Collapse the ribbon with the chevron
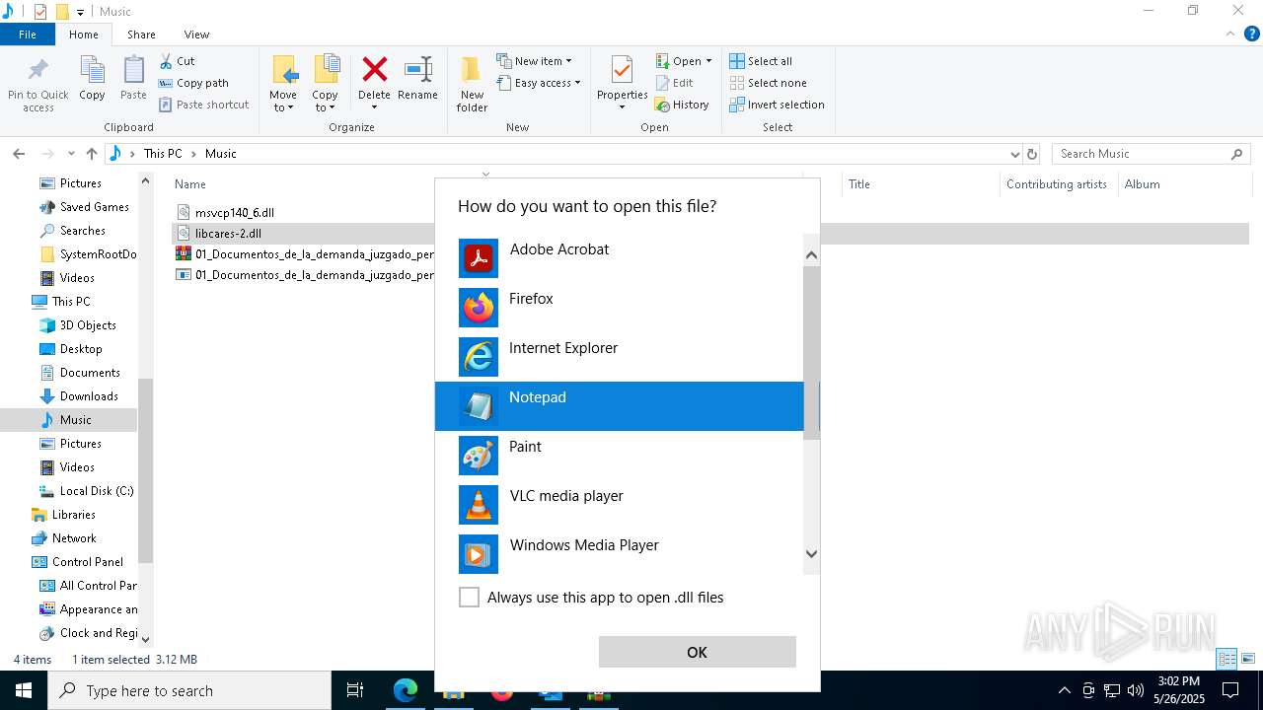The height and width of the screenshot is (710, 1263). [x=1229, y=35]
